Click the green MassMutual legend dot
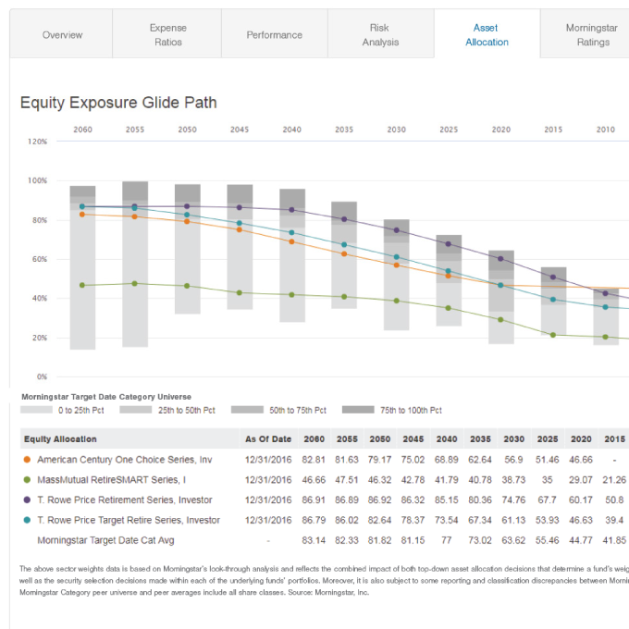 point(27,479)
